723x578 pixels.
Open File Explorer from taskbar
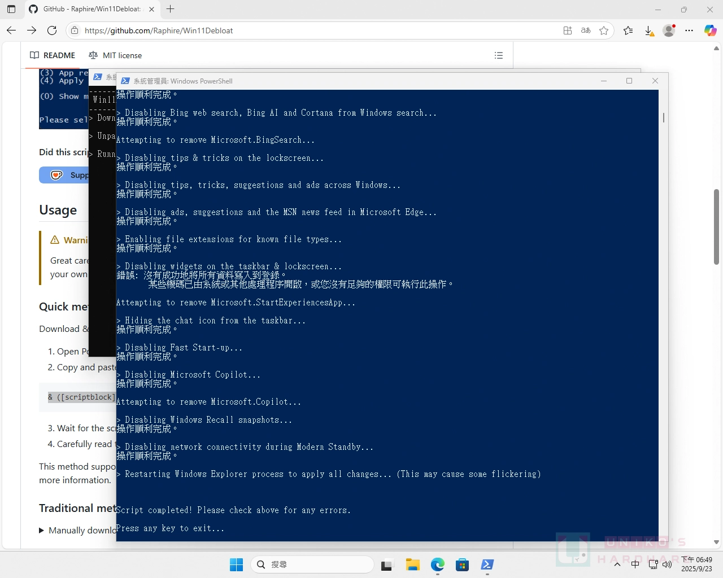(412, 564)
